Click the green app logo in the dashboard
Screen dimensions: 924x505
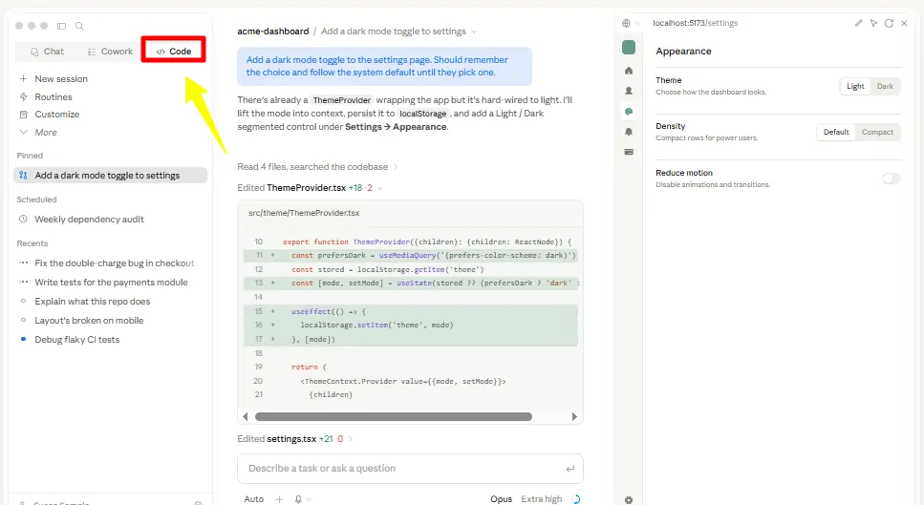[x=629, y=47]
